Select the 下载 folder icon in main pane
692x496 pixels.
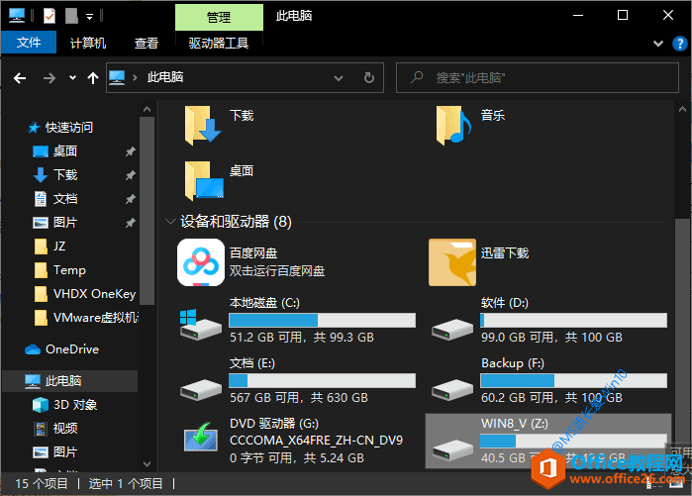203,126
